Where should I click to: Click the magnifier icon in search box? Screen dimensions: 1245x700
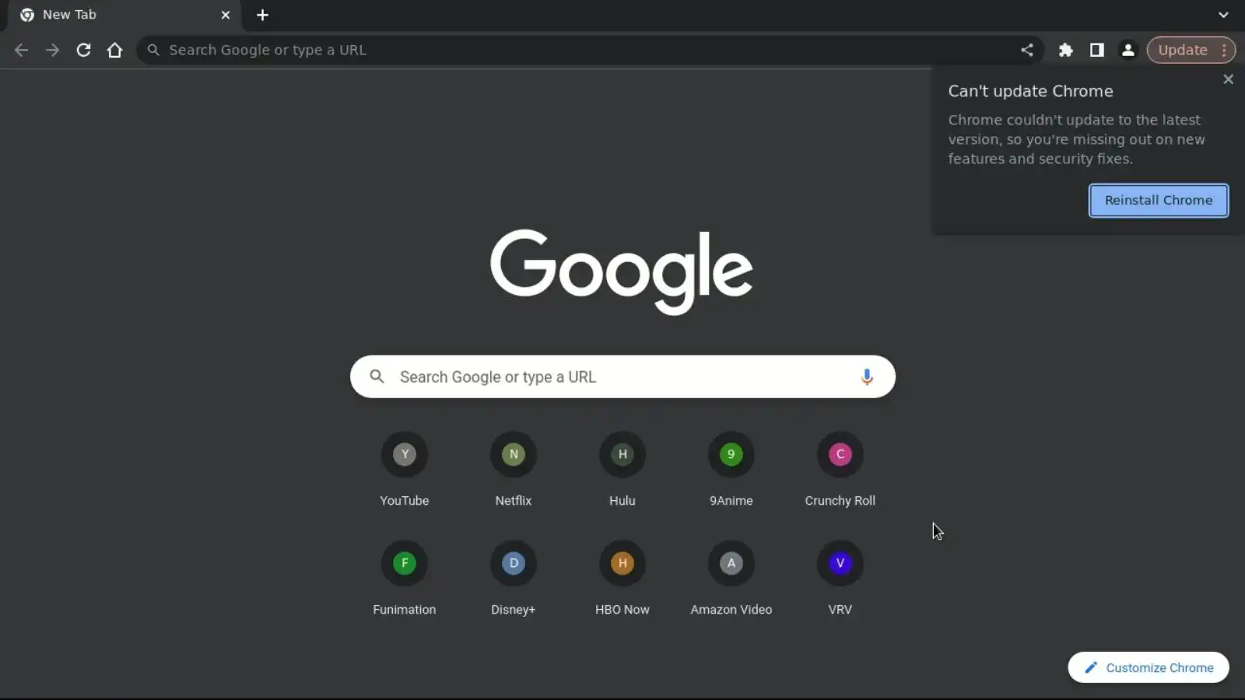point(377,376)
